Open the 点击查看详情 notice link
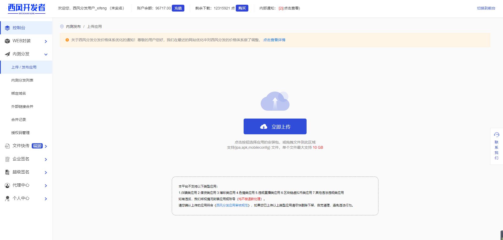 274,40
